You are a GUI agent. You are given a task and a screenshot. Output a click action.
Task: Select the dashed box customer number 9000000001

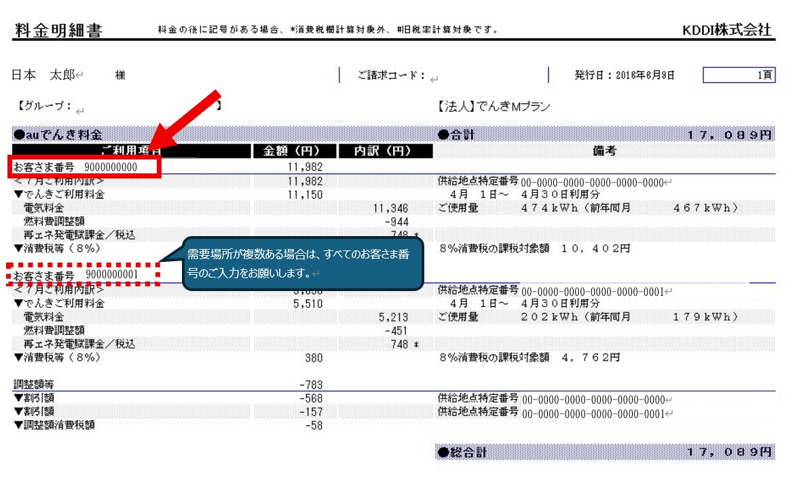click(85, 274)
